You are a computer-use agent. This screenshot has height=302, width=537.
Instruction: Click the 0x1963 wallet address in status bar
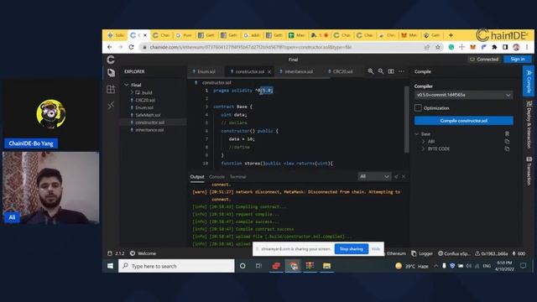click(x=491, y=253)
